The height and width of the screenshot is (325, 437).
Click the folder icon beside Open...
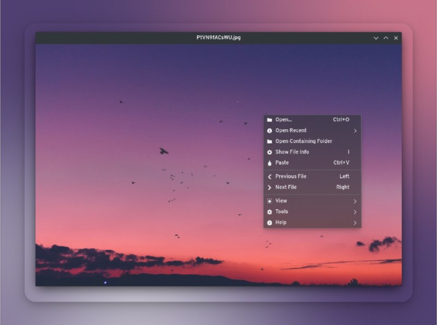click(x=269, y=120)
